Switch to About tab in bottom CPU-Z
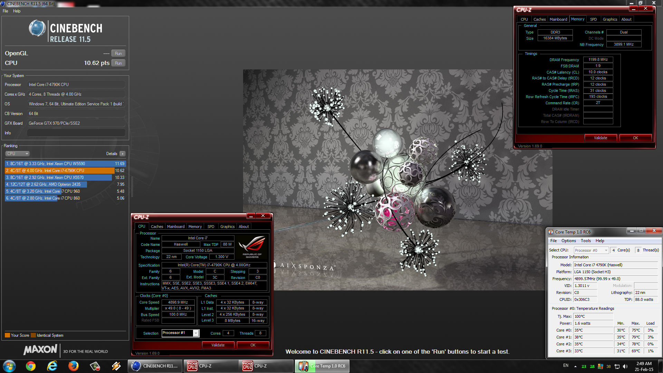 [244, 227]
